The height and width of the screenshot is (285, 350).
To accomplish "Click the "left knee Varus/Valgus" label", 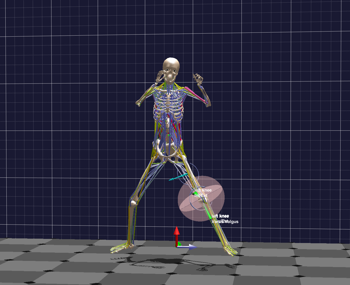I will (225, 219).
